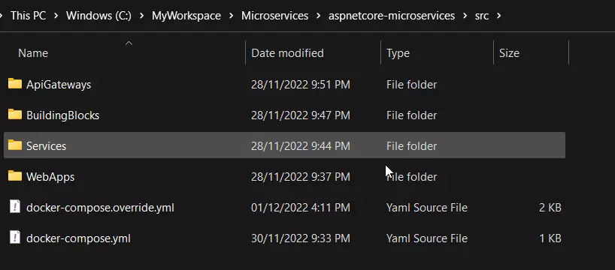Viewport: 615px width, 270px height.
Task: Expand chevron after MyWorkspace in breadcrumb
Action: [231, 16]
